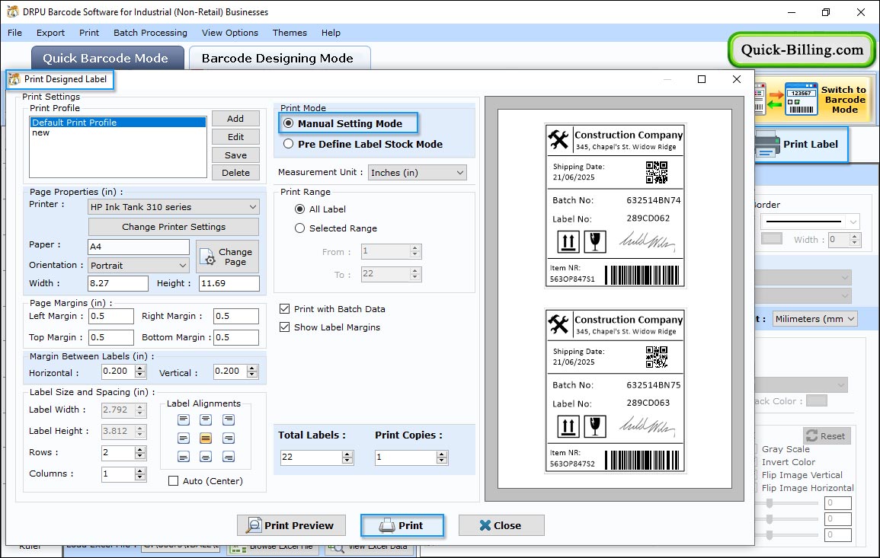Click Change Printer Settings button
Image resolution: width=880 pixels, height=558 pixels.
click(174, 227)
